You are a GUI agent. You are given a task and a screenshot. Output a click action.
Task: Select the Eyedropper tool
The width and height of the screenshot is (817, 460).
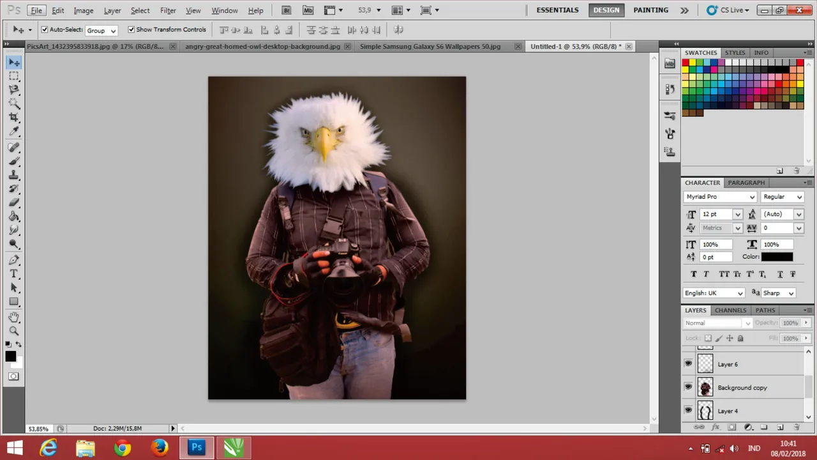14,132
